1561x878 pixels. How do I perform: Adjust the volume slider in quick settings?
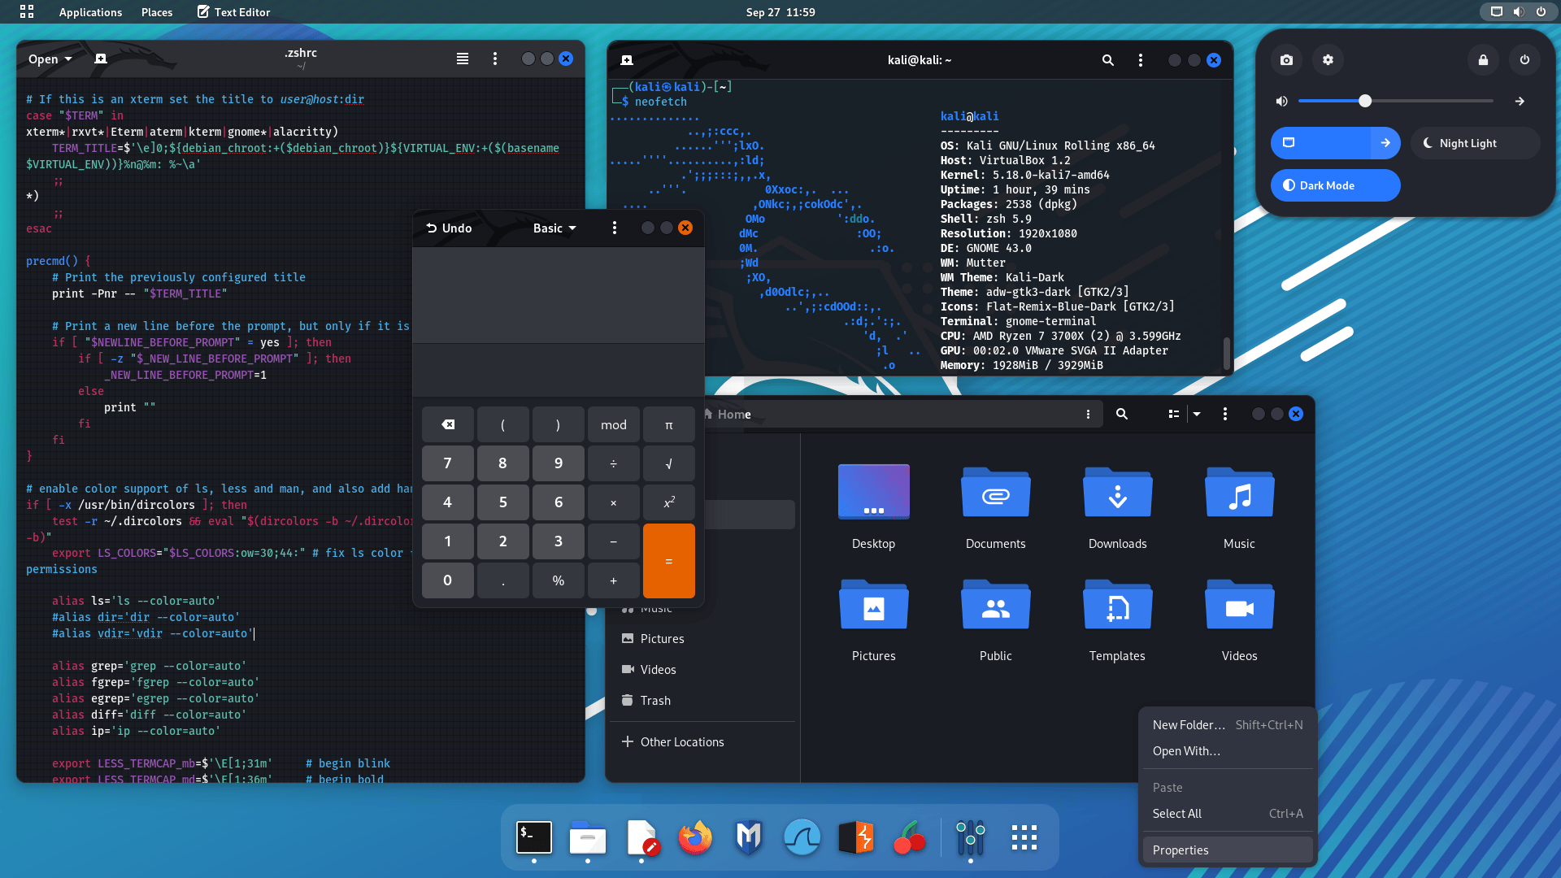tap(1365, 101)
